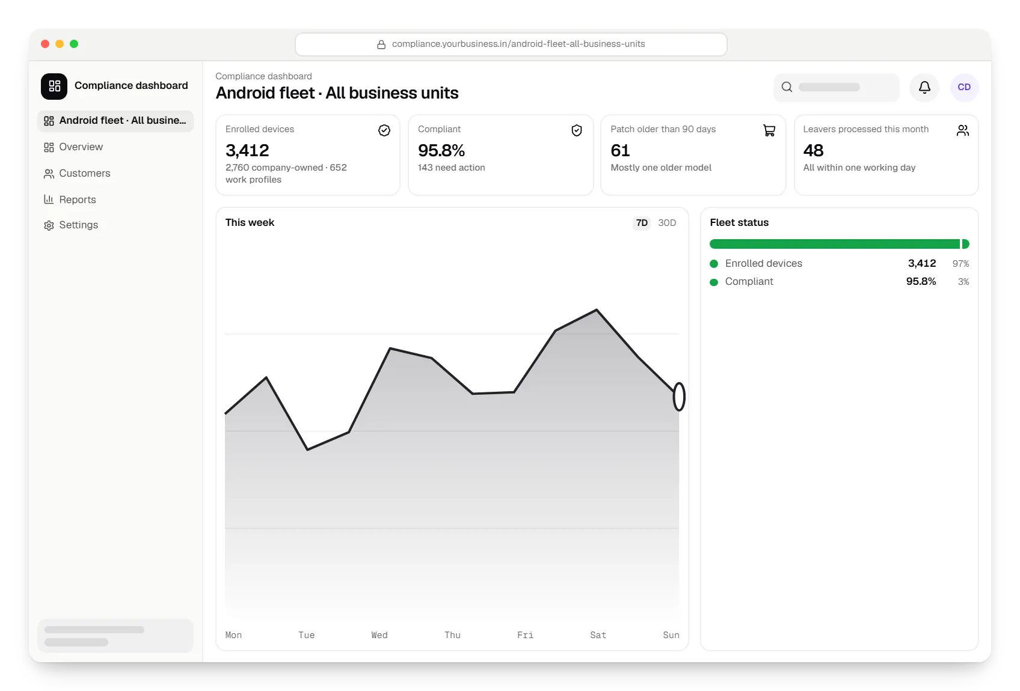
Task: Open the Patch older than 90 days card
Action: click(693, 155)
